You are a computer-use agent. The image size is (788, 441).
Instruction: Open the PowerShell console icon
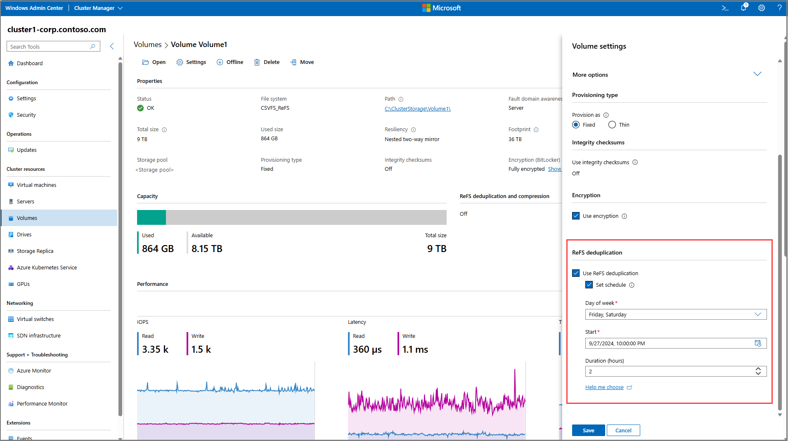725,8
